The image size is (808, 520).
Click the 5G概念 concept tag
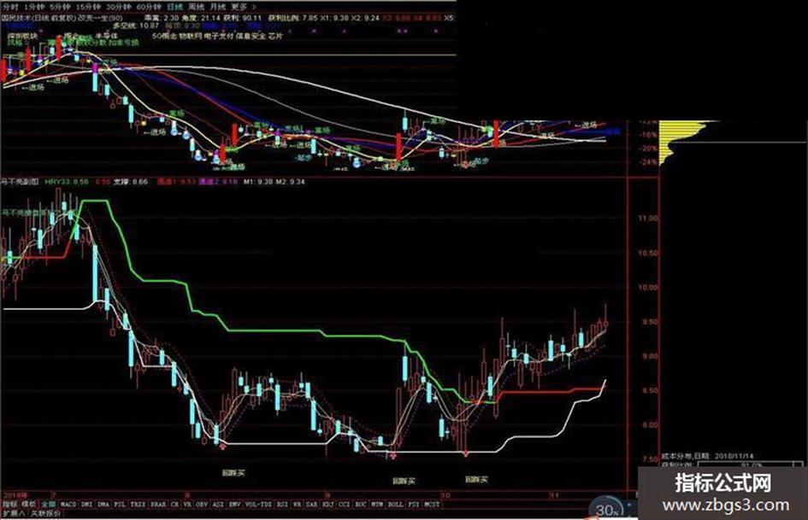point(164,36)
